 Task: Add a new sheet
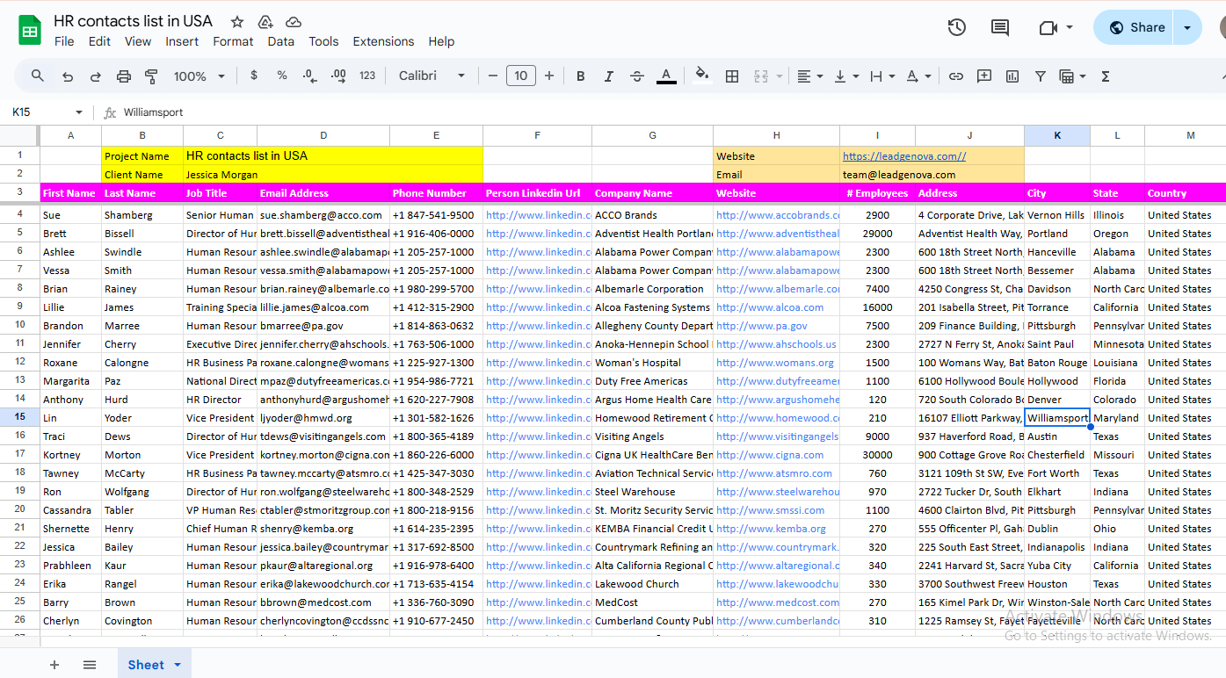(54, 665)
